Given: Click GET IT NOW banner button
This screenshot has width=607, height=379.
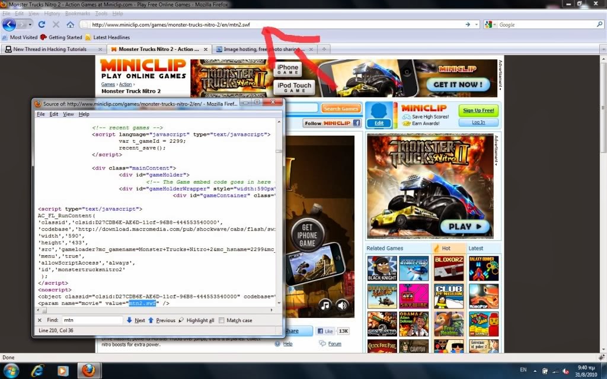Looking at the screenshot, I should 458,85.
